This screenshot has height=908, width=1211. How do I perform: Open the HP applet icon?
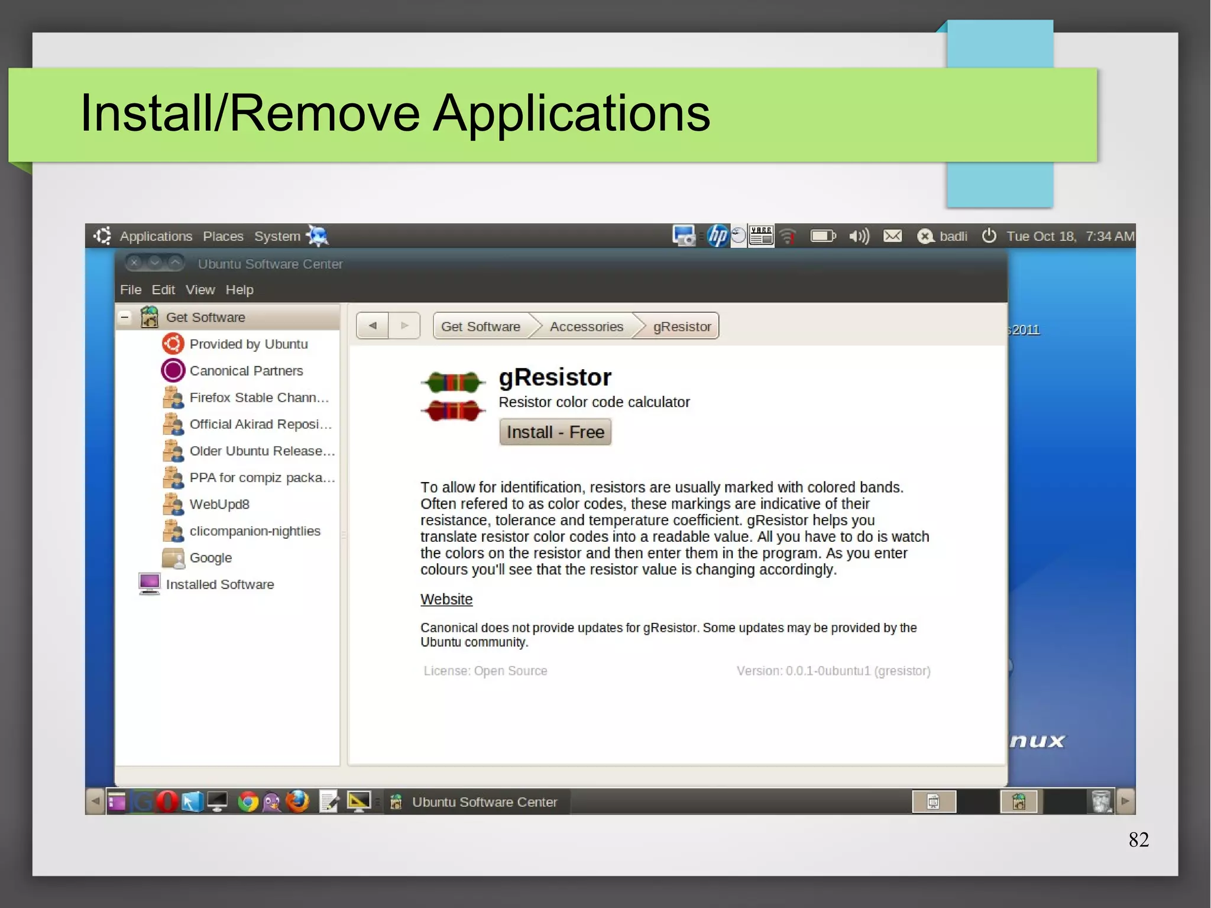717,236
